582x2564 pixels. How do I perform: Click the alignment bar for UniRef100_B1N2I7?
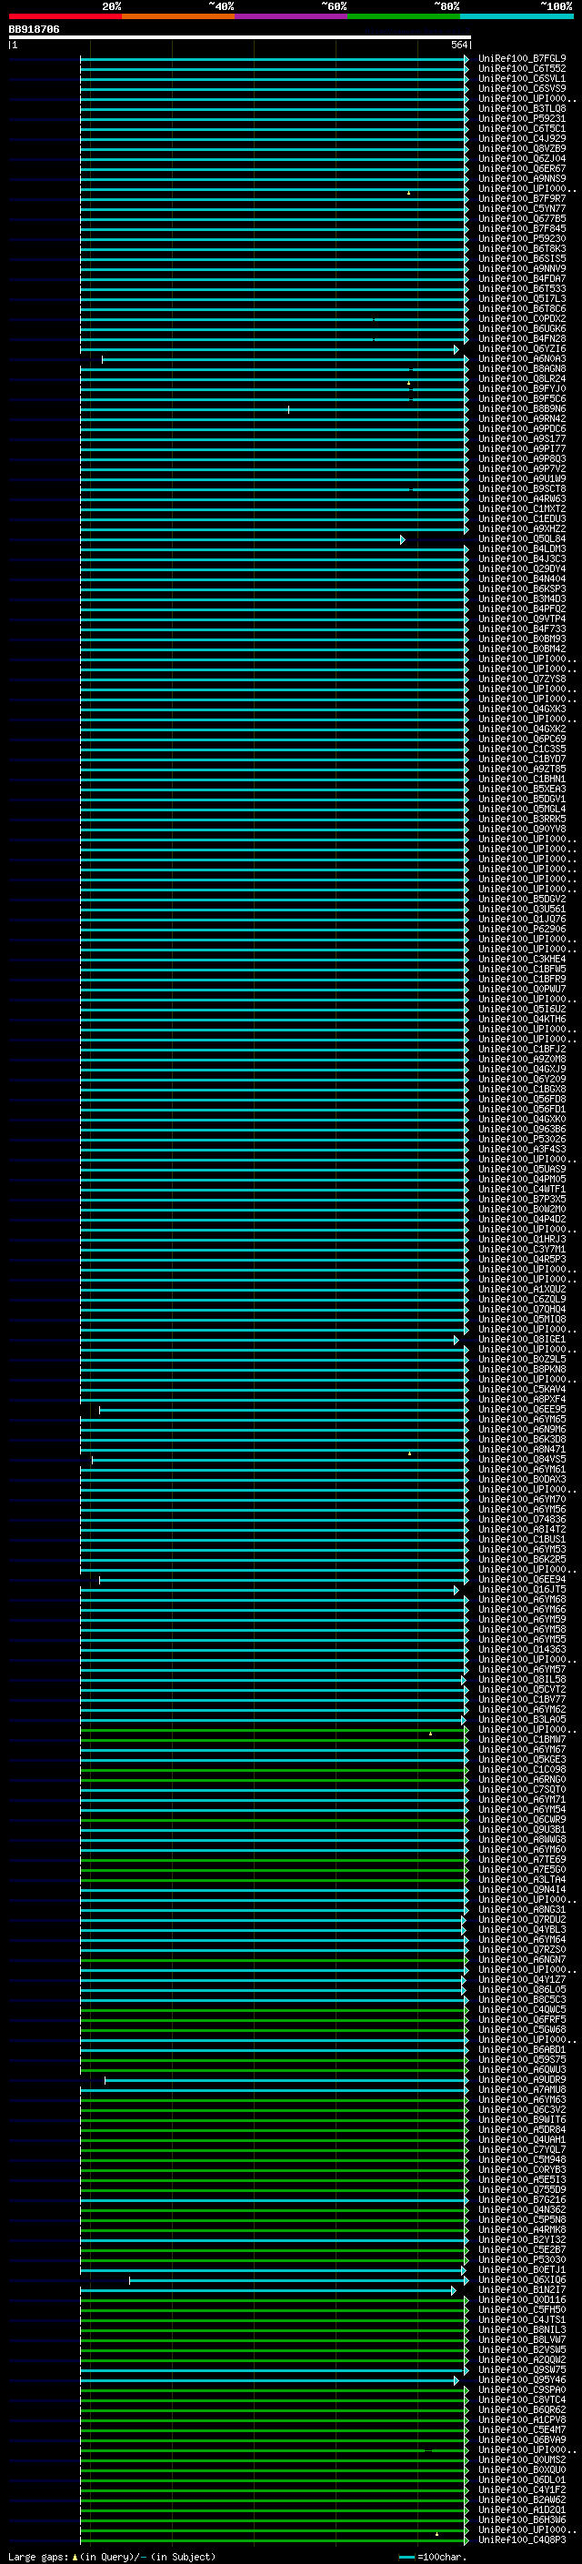tap(267, 2289)
